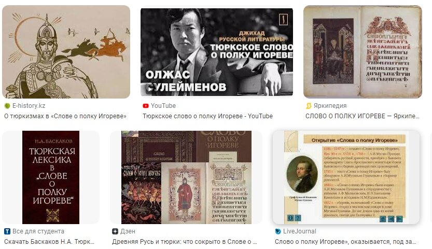The image size is (432, 249).
Task: Open Тюркское слово о полку Игореве - YouTube link
Action: [x=207, y=116]
